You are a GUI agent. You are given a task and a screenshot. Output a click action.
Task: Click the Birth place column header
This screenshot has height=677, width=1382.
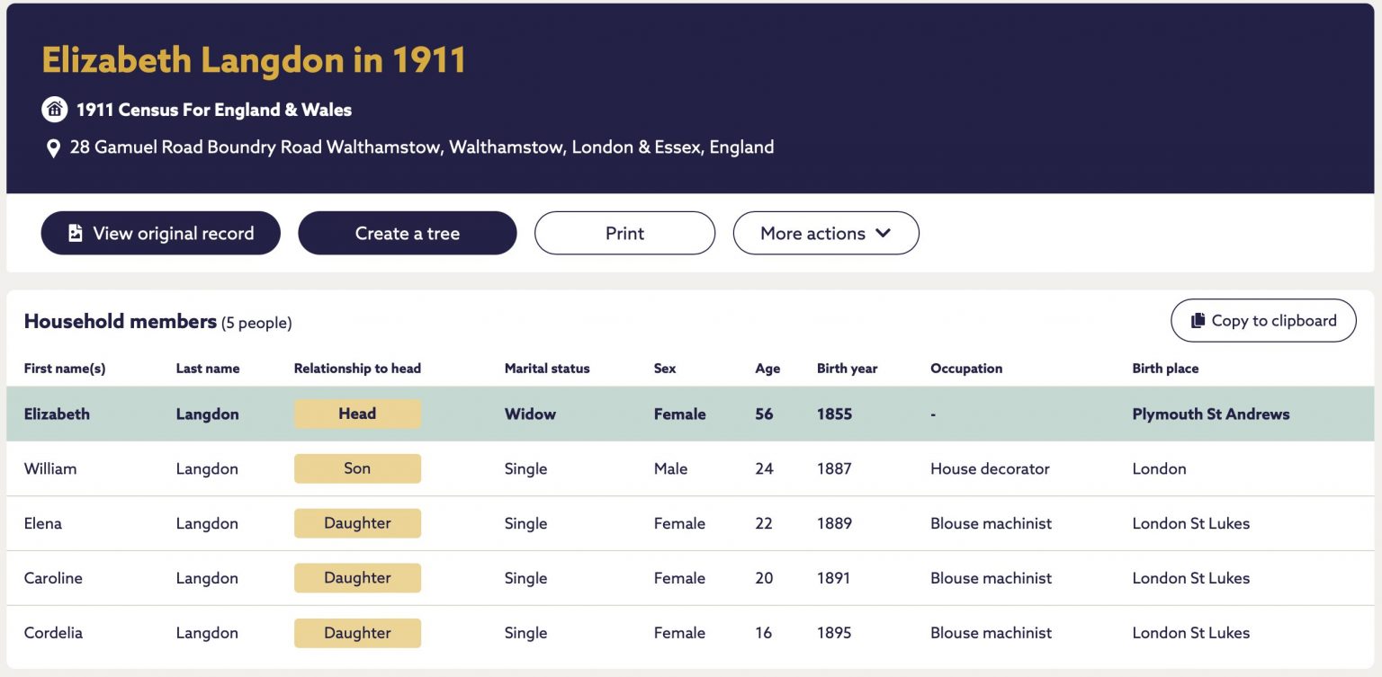click(x=1165, y=369)
